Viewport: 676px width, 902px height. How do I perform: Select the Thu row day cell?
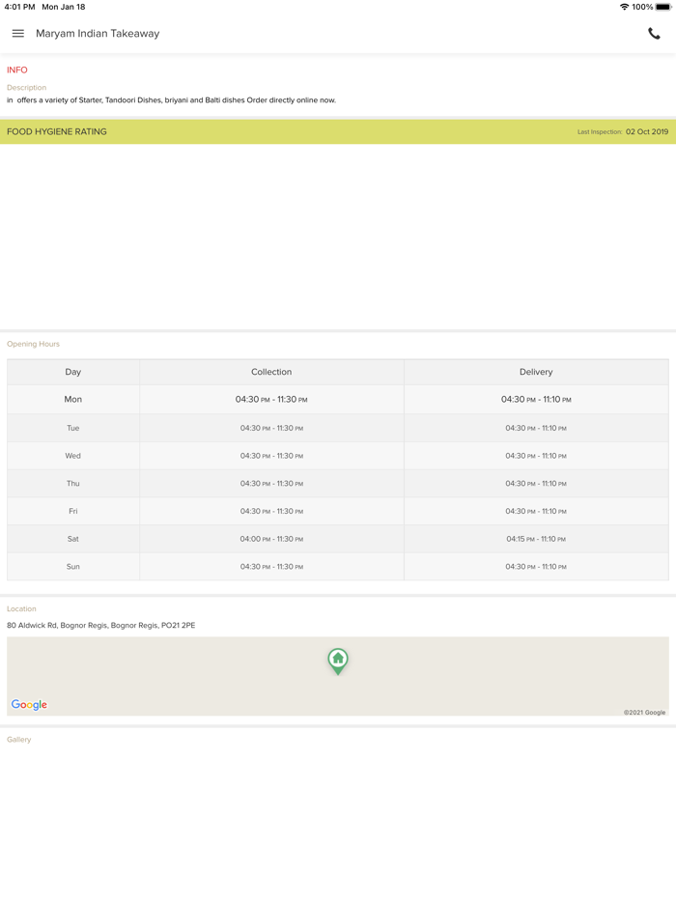click(x=73, y=483)
